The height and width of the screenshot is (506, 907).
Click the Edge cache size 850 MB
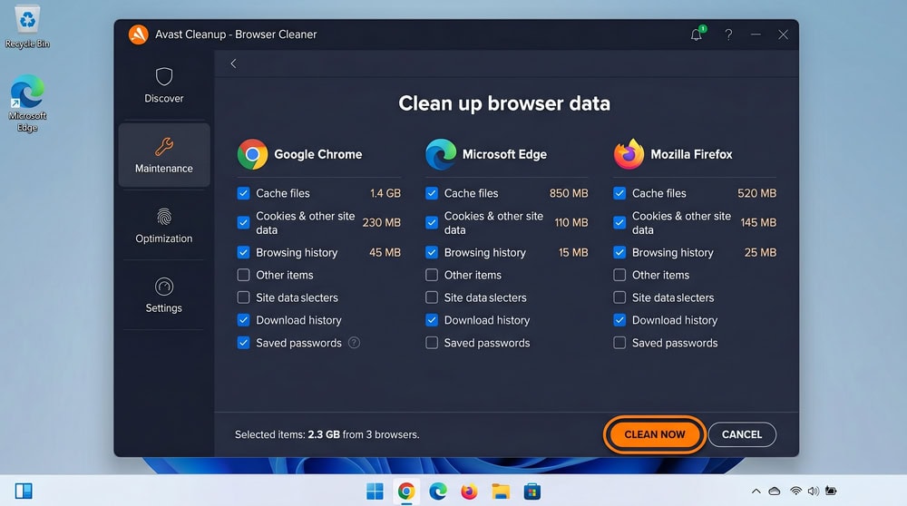[x=569, y=193]
